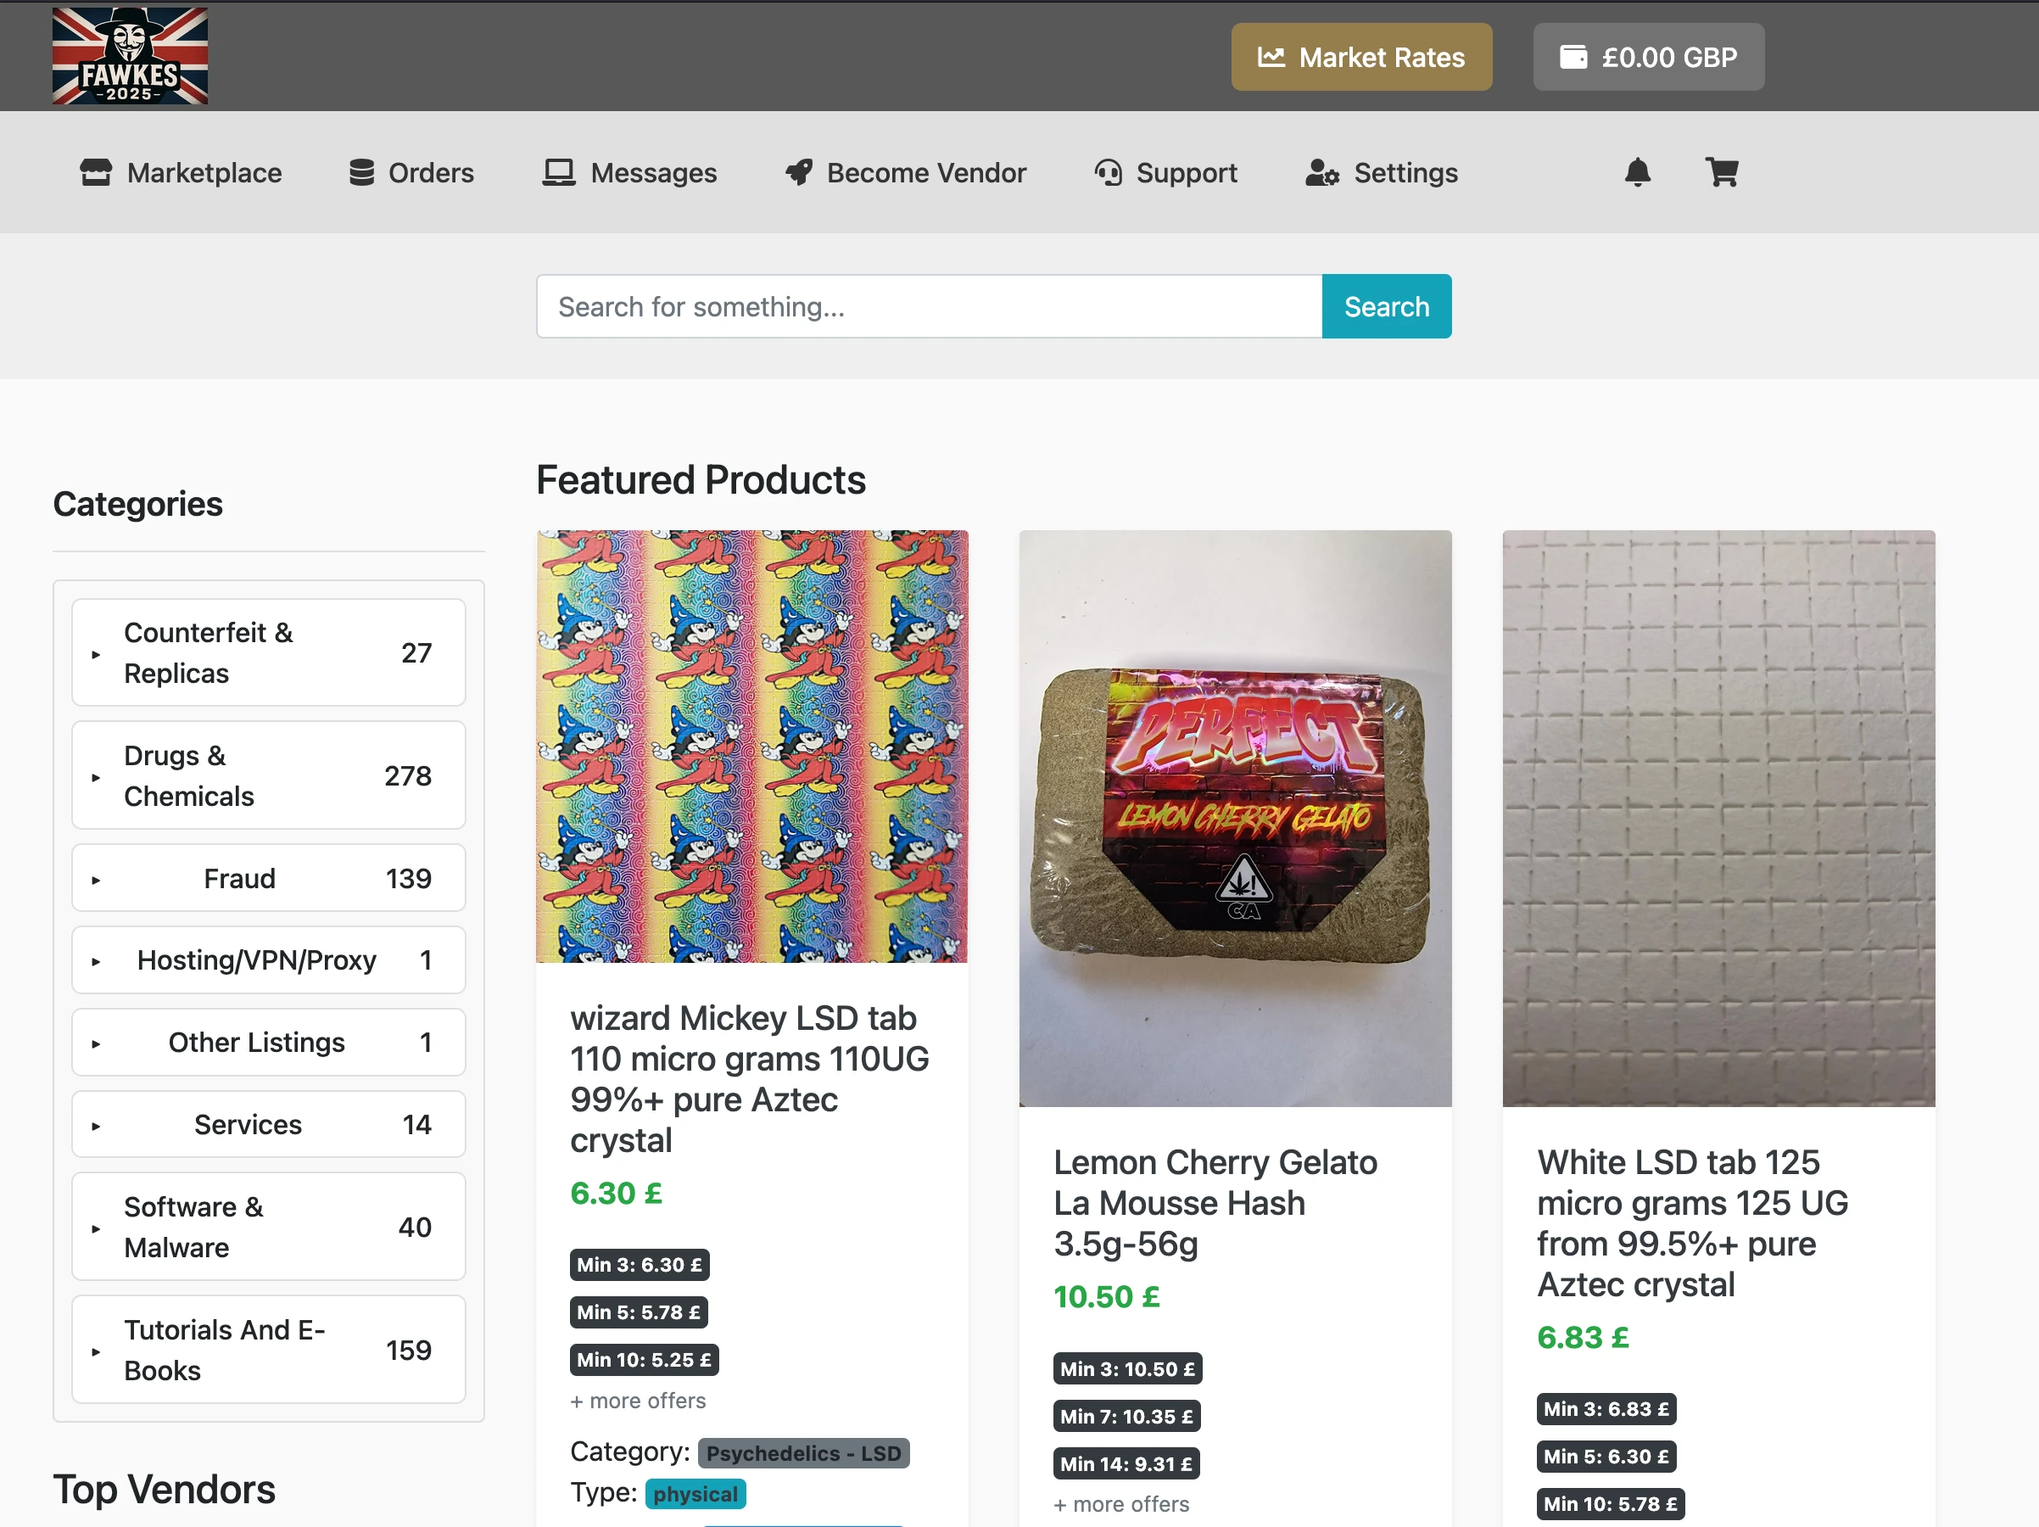Open Support via the headset icon
Image resolution: width=2039 pixels, height=1527 pixels.
[1108, 172]
